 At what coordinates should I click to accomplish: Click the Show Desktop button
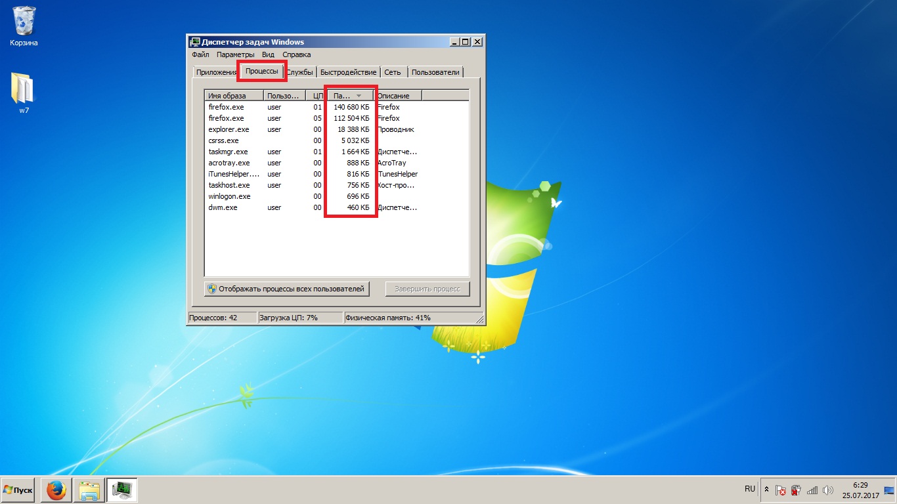point(890,490)
